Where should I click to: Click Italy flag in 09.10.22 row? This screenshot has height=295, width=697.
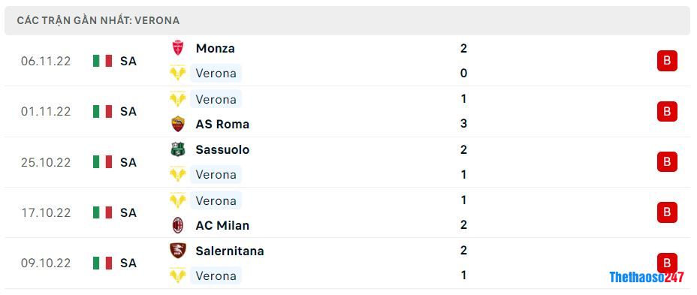tap(103, 263)
